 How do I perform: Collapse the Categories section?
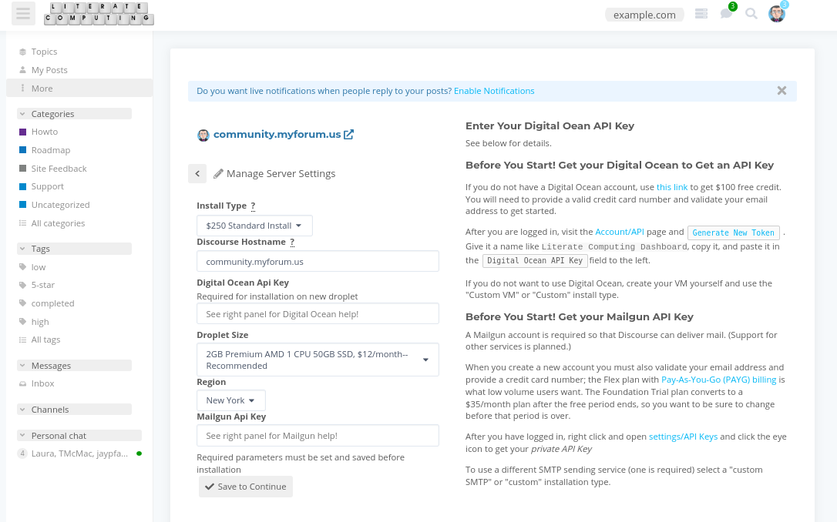(x=74, y=114)
